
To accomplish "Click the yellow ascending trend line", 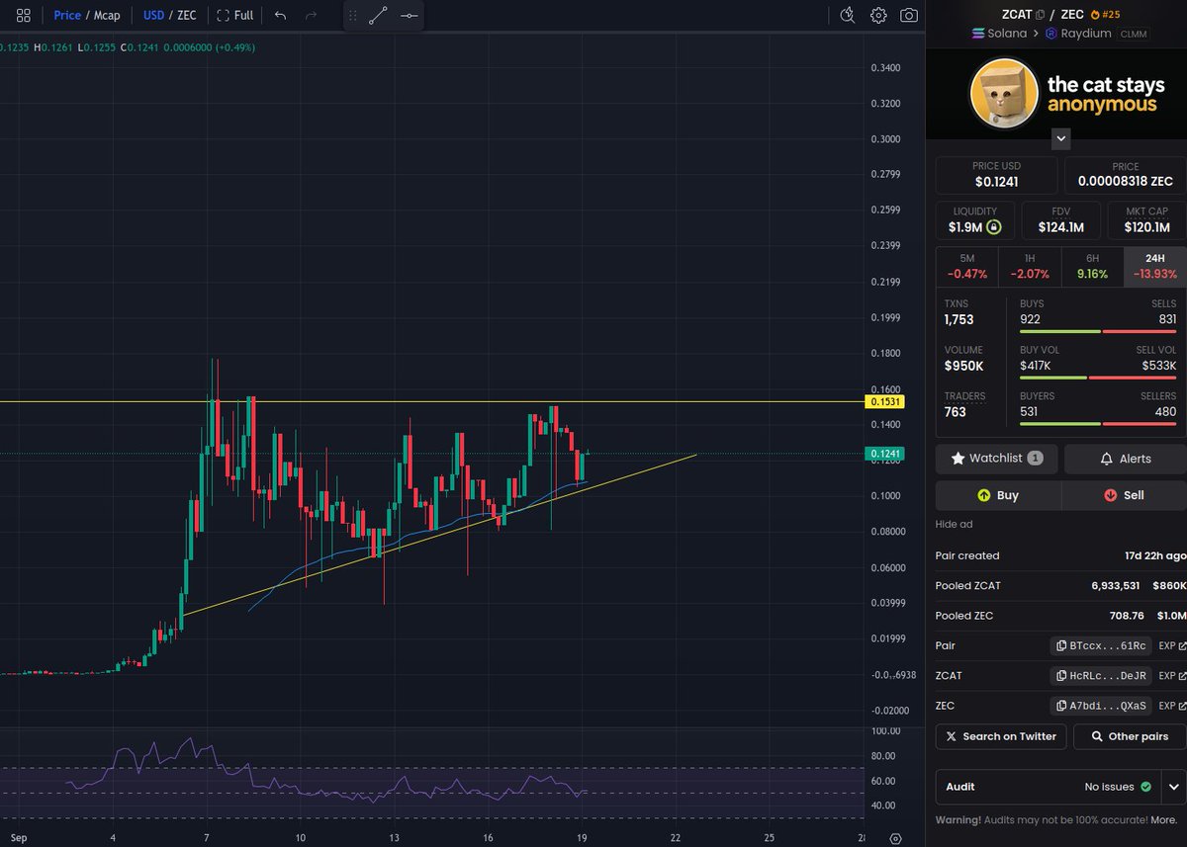I will point(440,537).
